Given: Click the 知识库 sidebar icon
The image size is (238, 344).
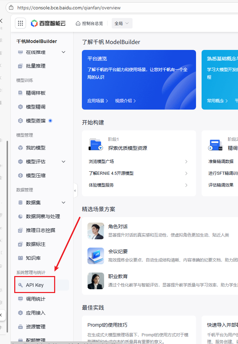Looking at the screenshot, I should 20,258.
